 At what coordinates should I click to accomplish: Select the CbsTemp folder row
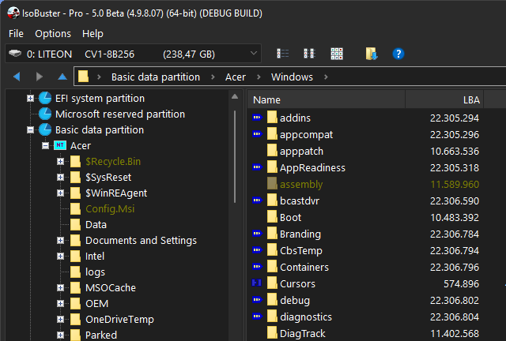click(x=300, y=250)
